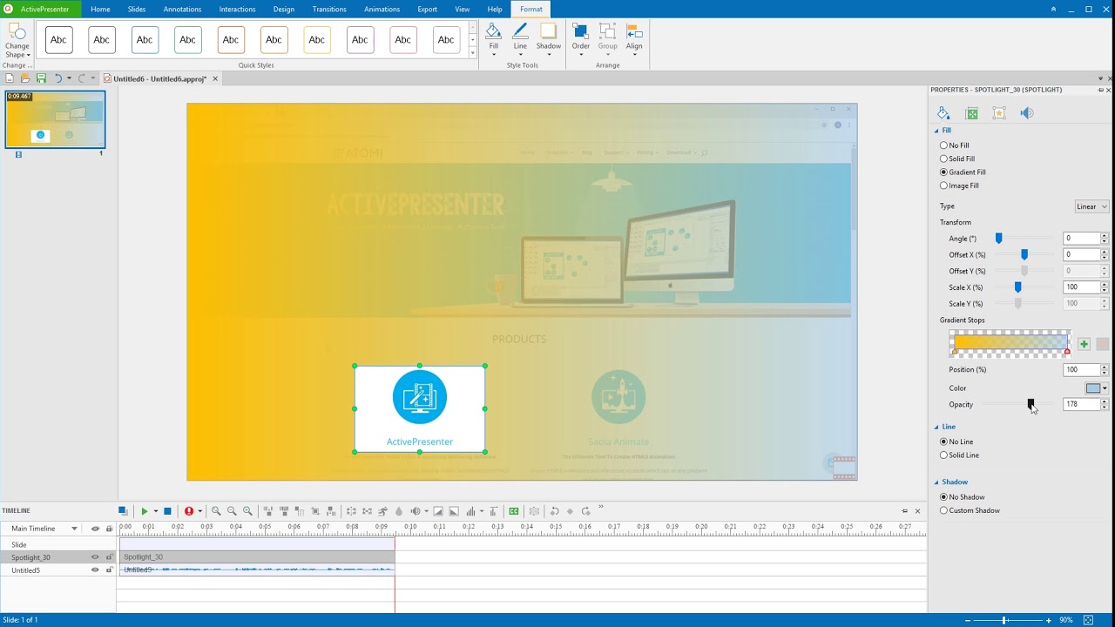The width and height of the screenshot is (1115, 627).
Task: Open the Record button dropdown arrow
Action: click(199, 511)
